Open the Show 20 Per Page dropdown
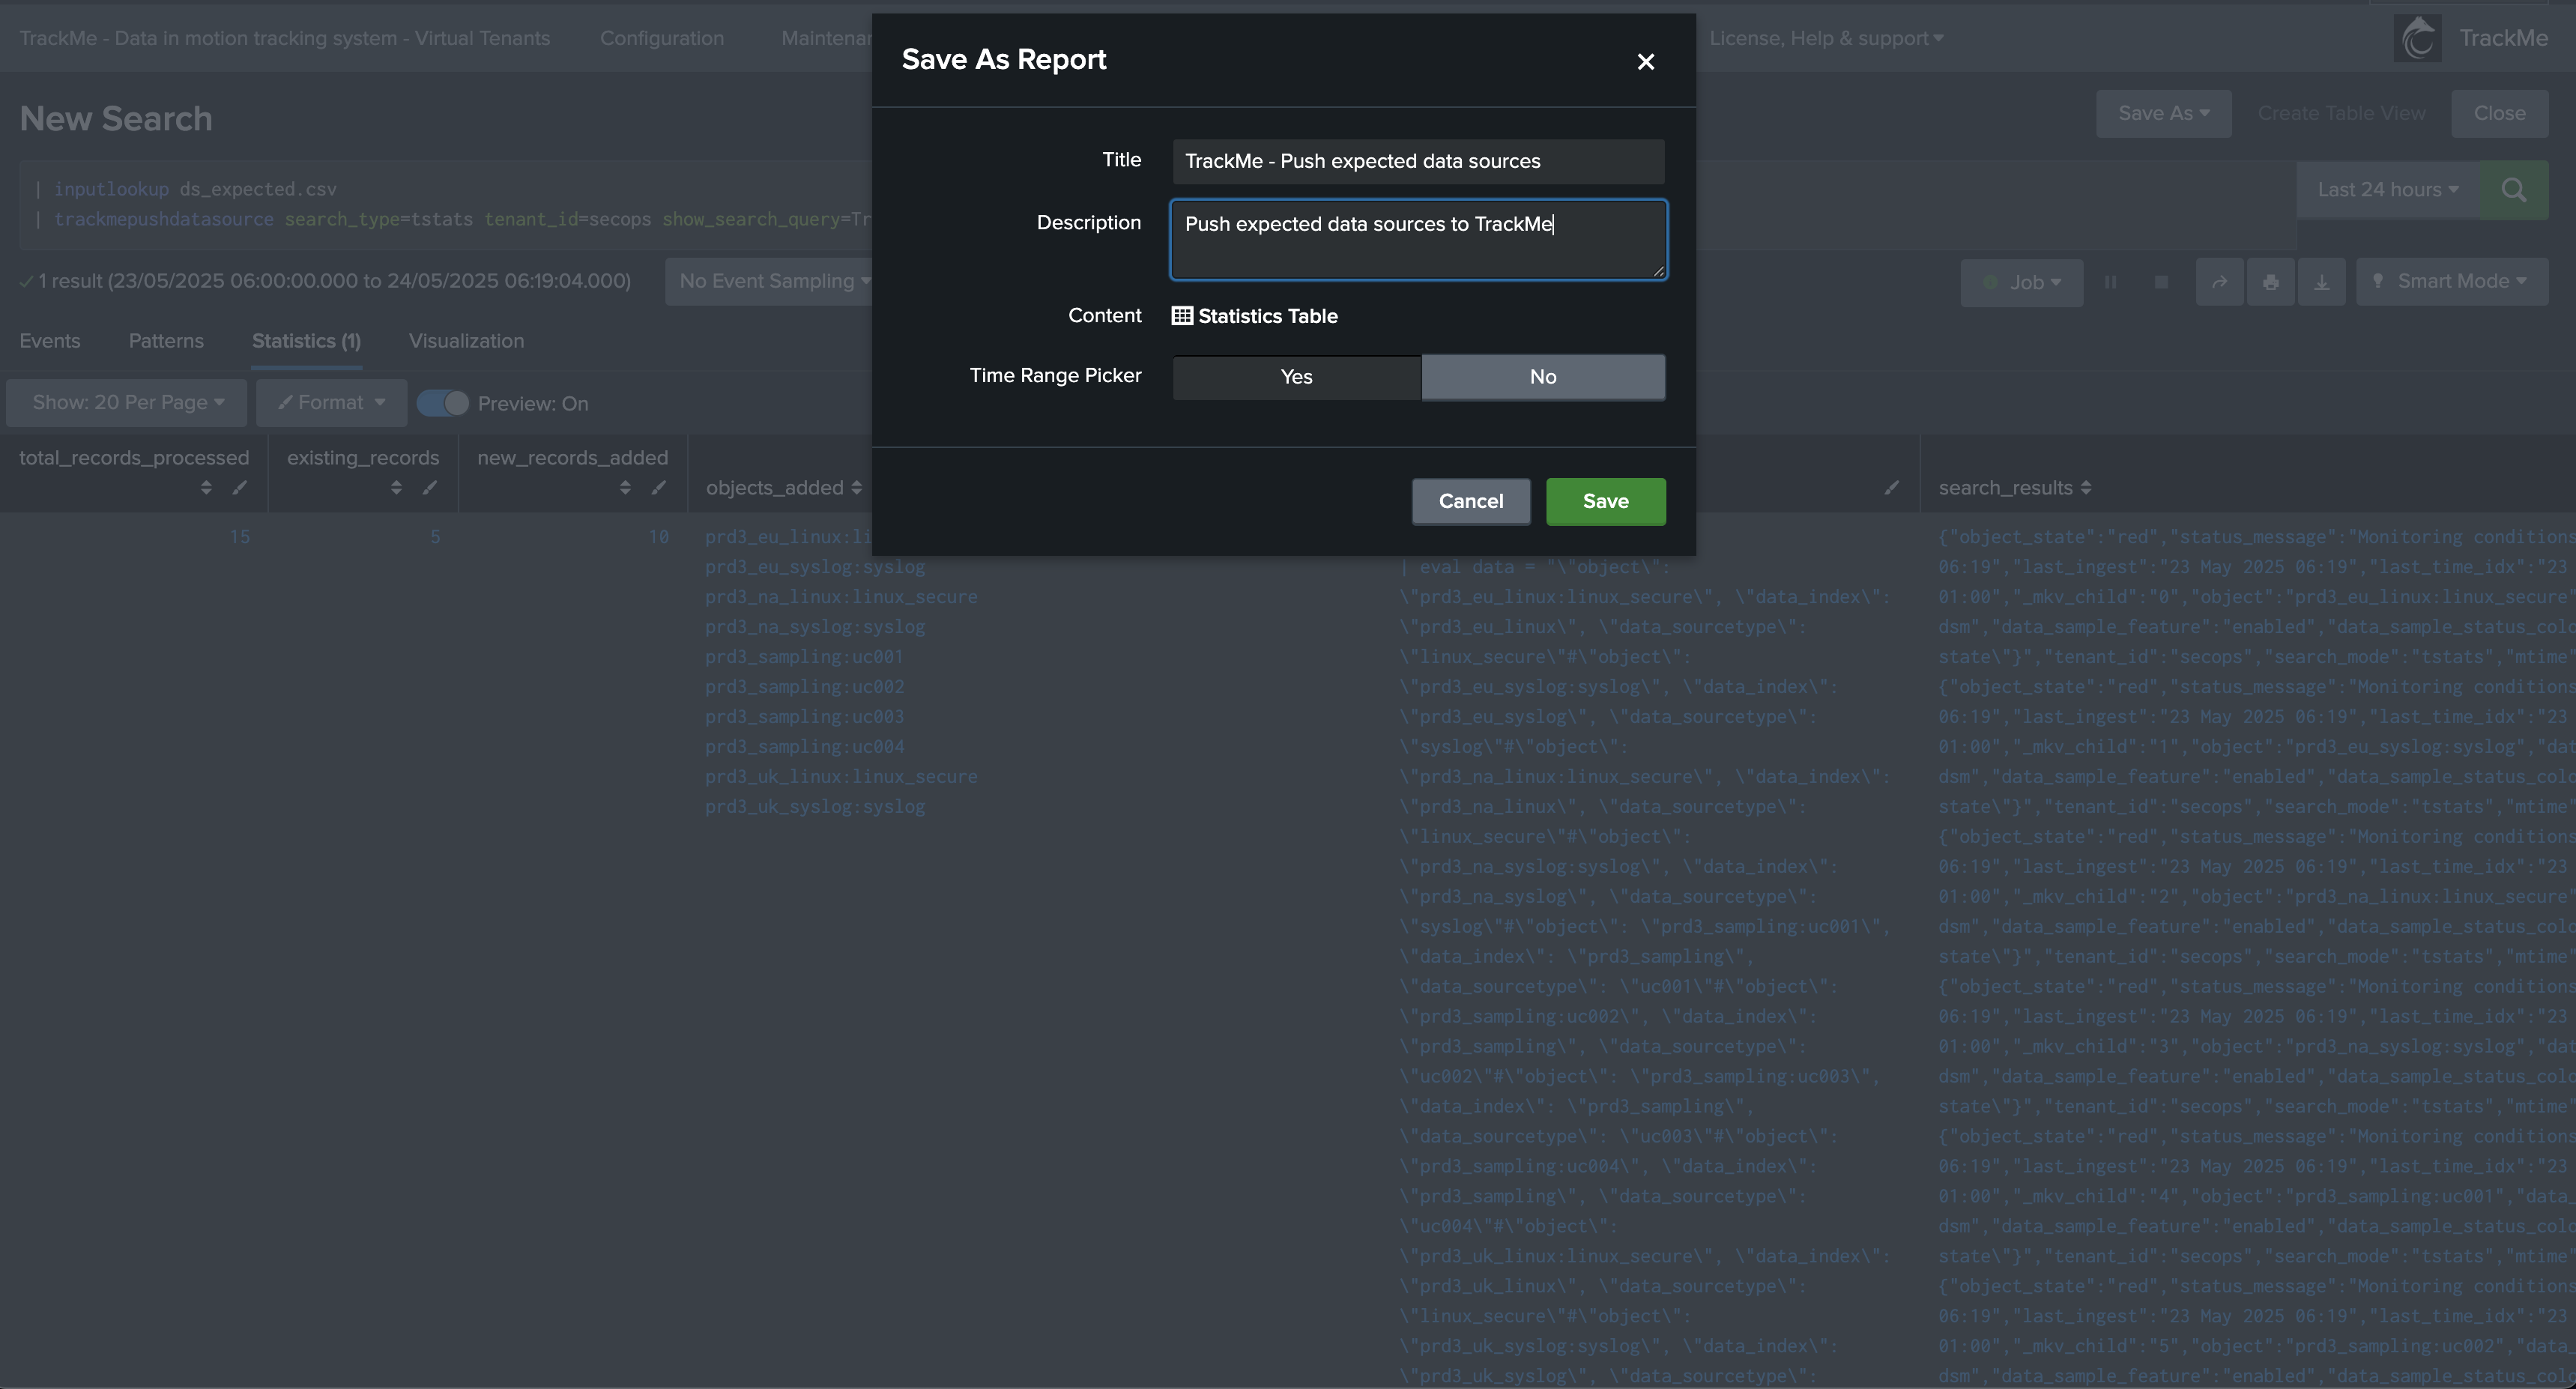This screenshot has width=2576, height=1389. [x=127, y=403]
